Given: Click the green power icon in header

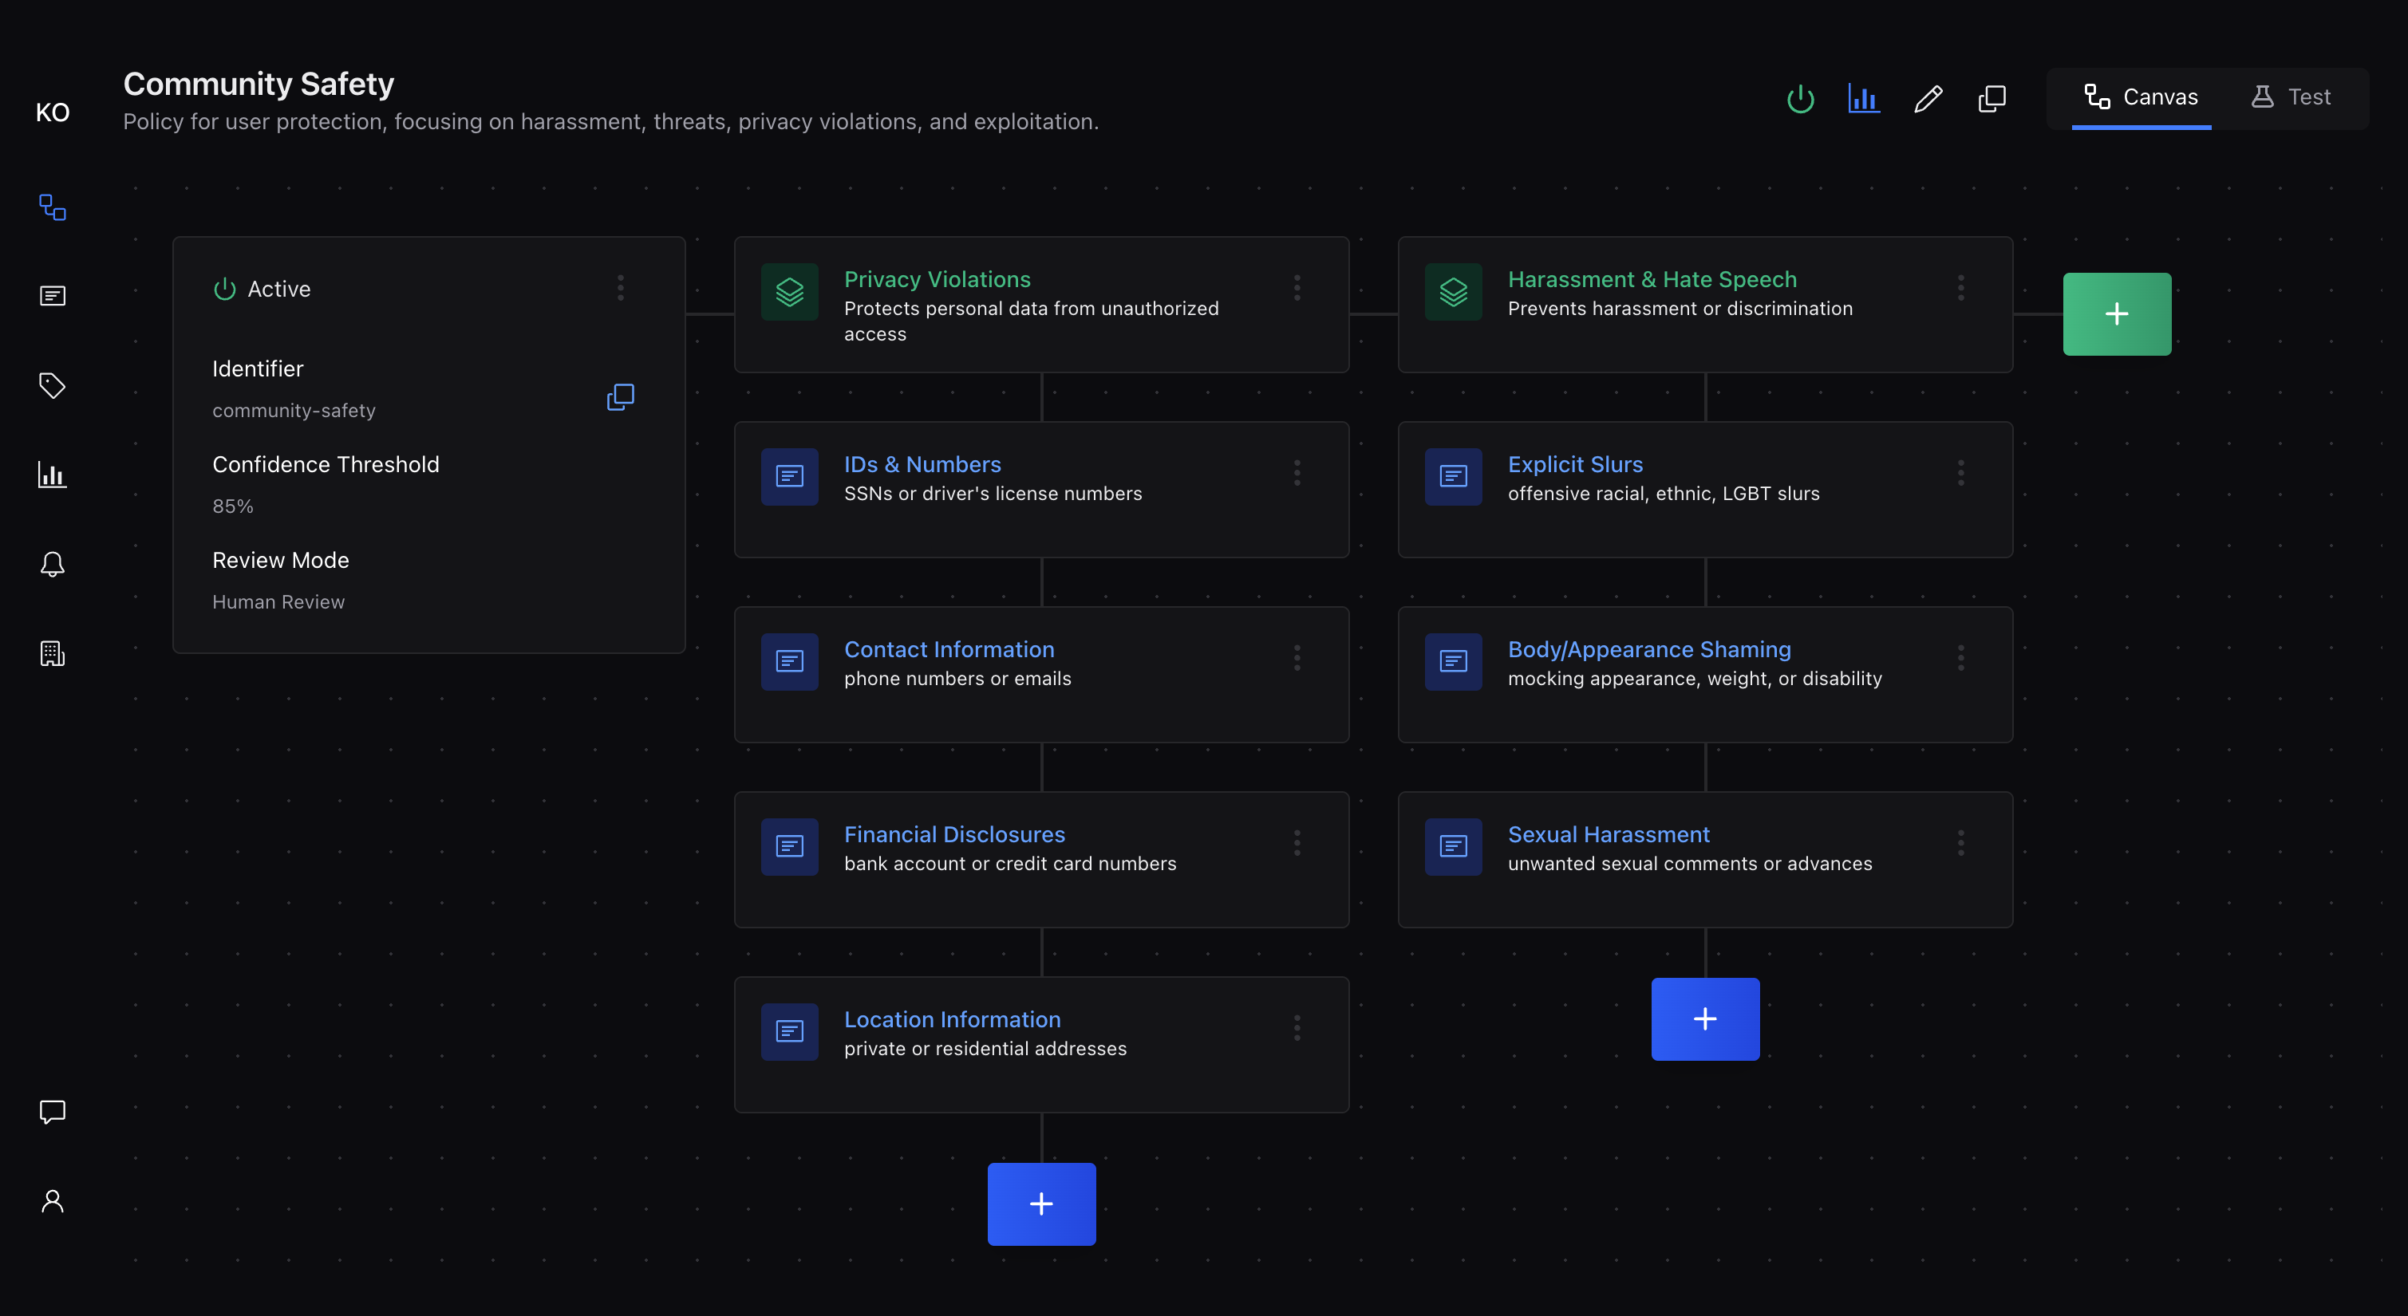Looking at the screenshot, I should [x=1799, y=98].
